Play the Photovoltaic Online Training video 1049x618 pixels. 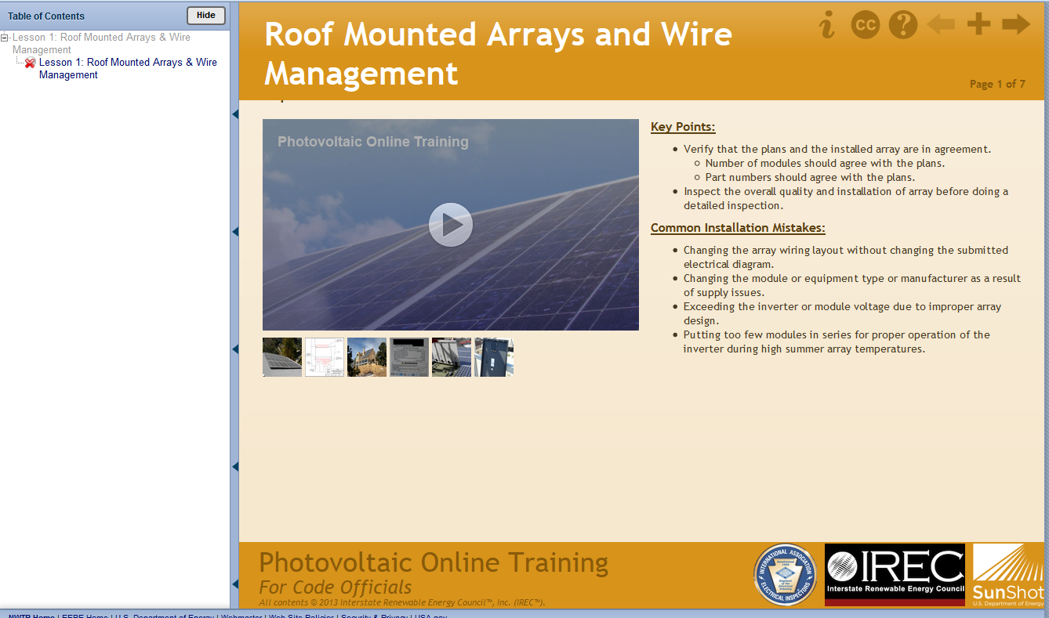(x=450, y=224)
